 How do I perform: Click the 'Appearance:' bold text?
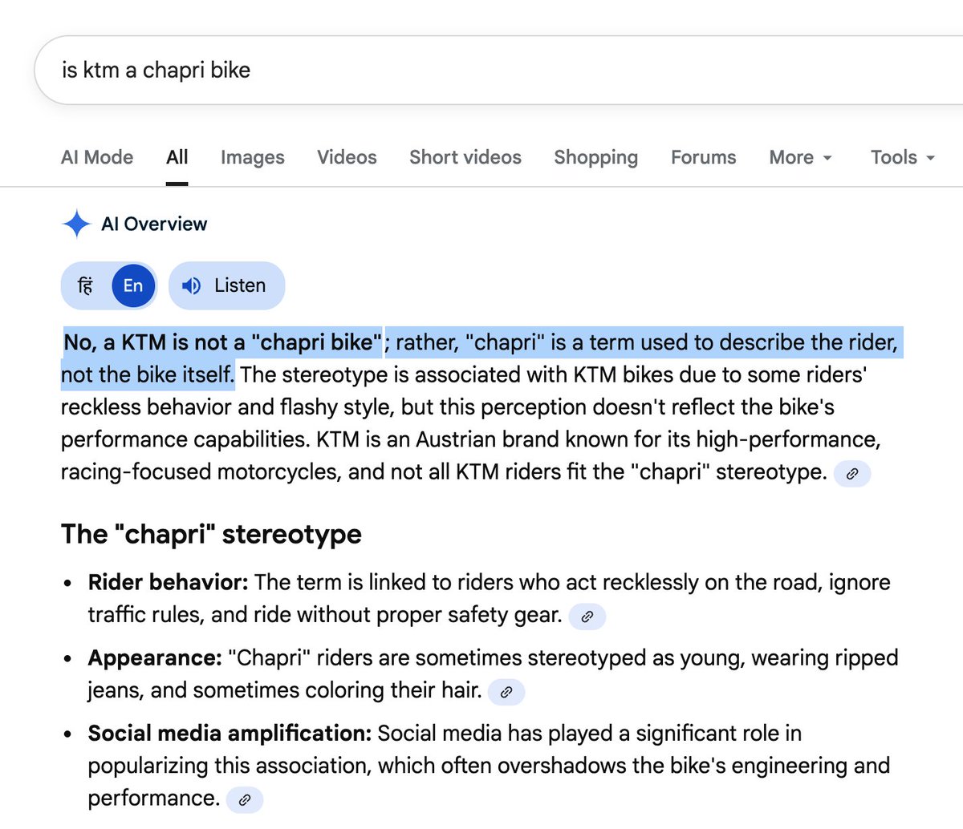click(x=155, y=658)
